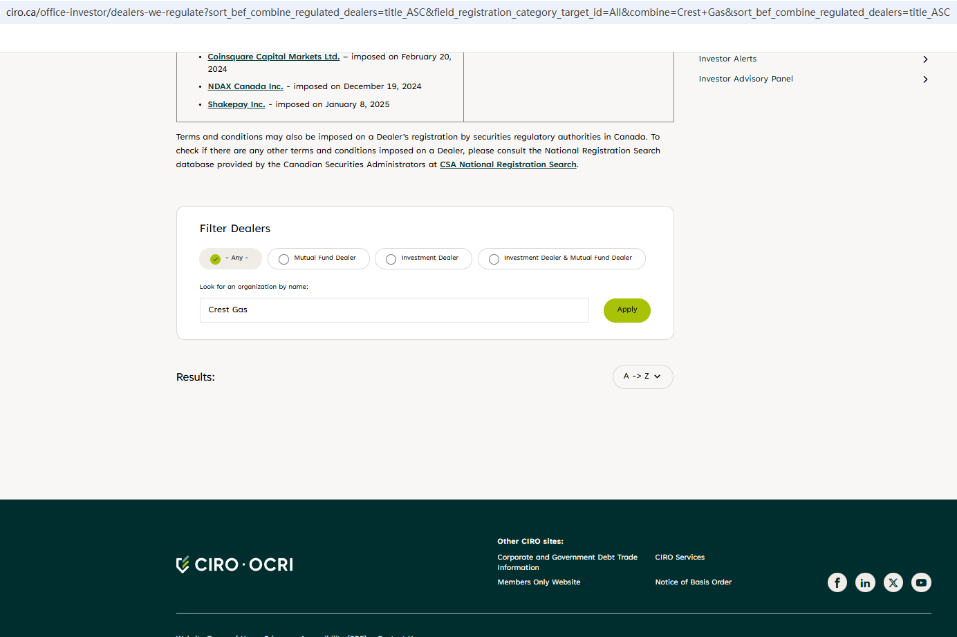This screenshot has width=957, height=637.
Task: Open the Members Only Website link
Action: pyautogui.click(x=539, y=582)
